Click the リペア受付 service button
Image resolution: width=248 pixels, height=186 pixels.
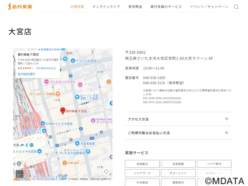click(214, 164)
